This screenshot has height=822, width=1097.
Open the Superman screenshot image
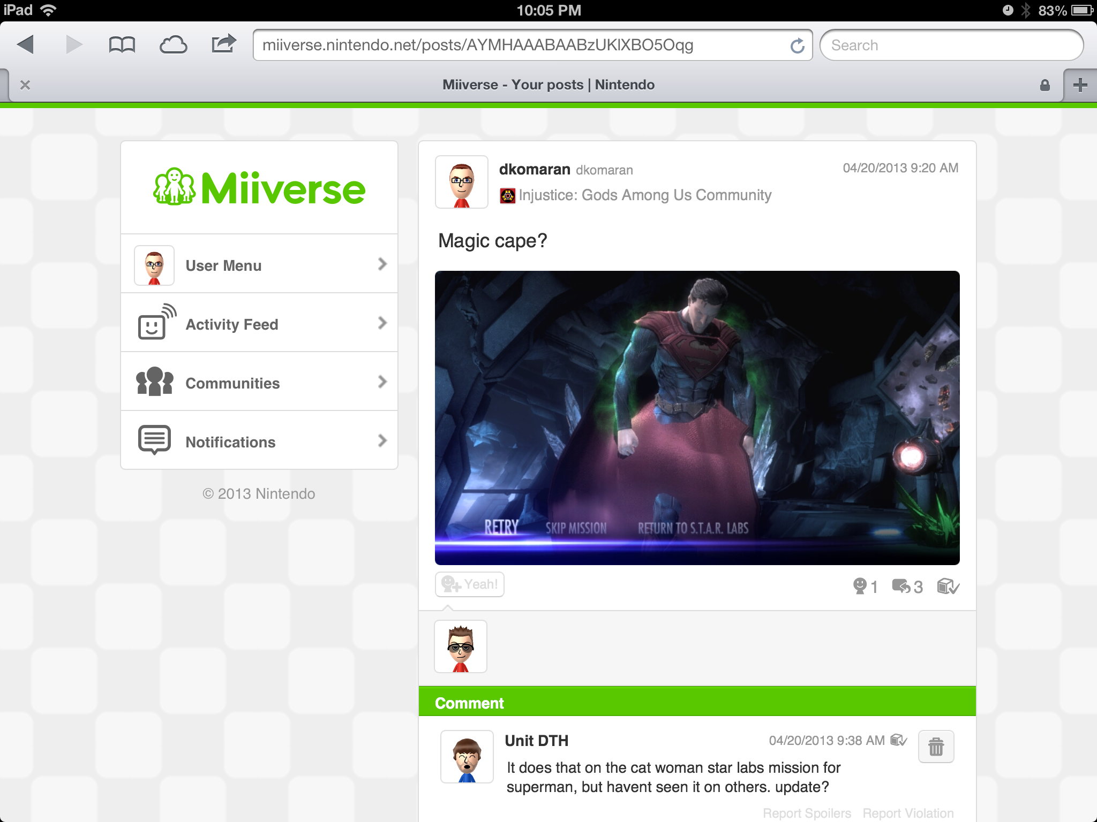coord(697,417)
